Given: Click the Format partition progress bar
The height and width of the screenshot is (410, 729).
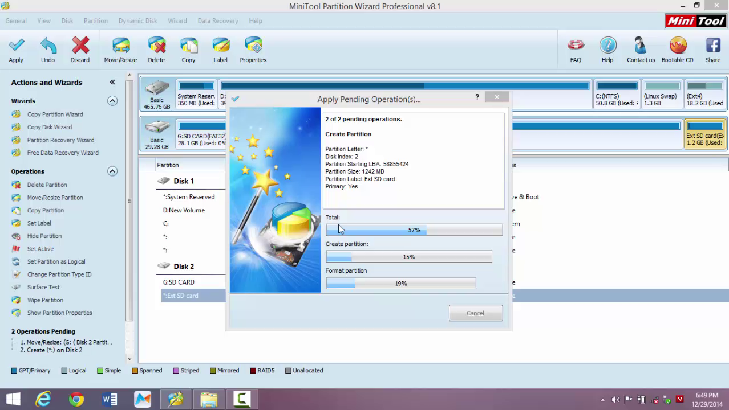Looking at the screenshot, I should tap(400, 283).
